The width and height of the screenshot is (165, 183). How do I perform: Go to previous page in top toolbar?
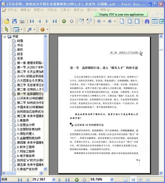pyautogui.click(x=40, y=21)
